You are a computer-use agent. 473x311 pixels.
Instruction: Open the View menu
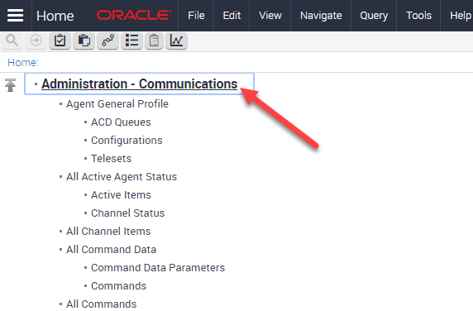tap(270, 16)
